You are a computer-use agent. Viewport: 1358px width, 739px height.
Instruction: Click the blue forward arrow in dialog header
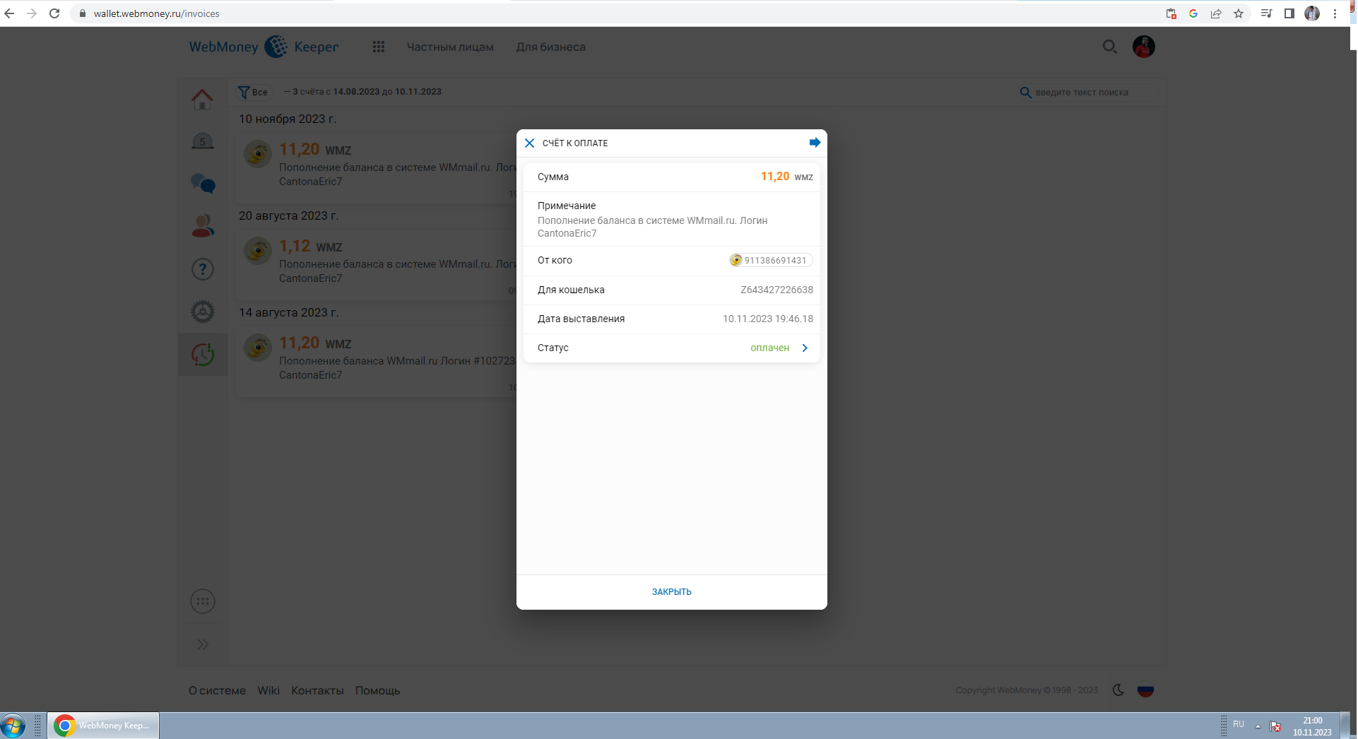coord(815,143)
